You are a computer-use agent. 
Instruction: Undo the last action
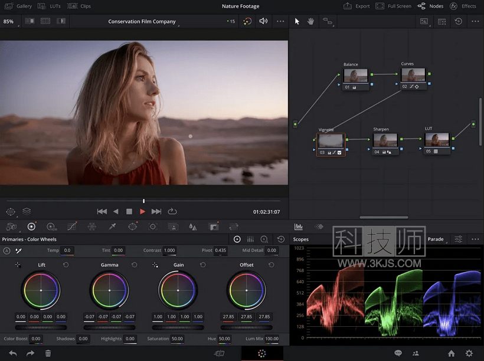12,353
